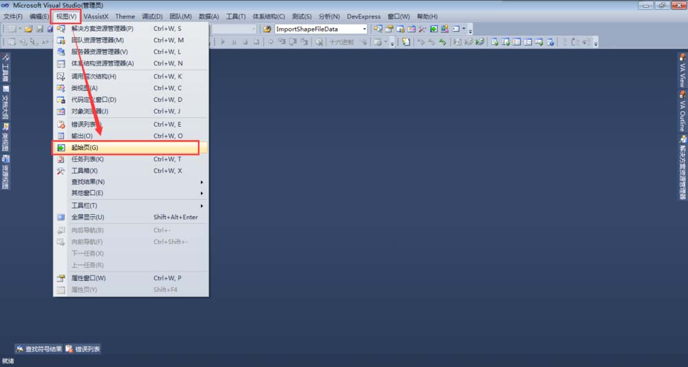Click the Toolbox wrench toolbar icon

(x=422, y=30)
